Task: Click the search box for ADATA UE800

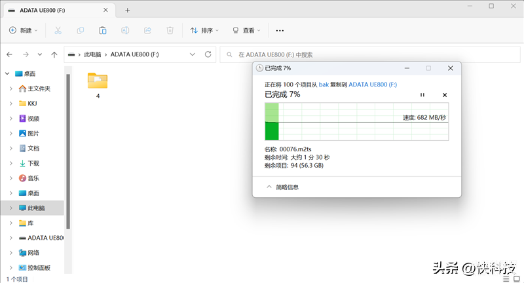Action: 370,54
